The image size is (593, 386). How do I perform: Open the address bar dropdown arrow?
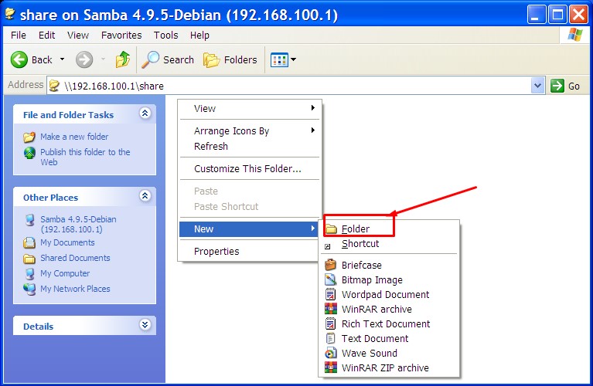click(538, 86)
